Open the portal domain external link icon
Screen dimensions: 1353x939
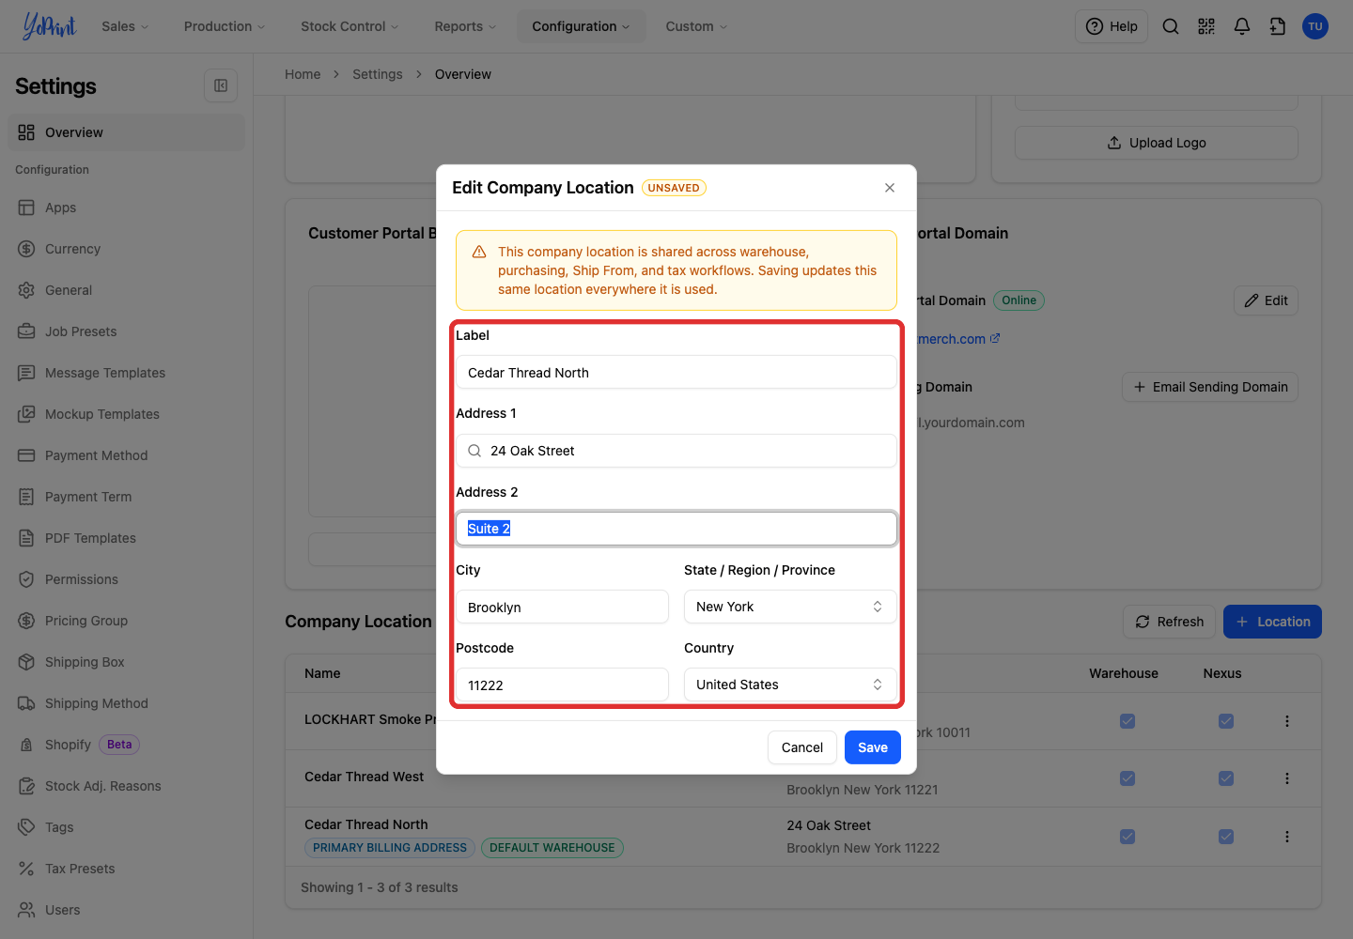pos(995,338)
